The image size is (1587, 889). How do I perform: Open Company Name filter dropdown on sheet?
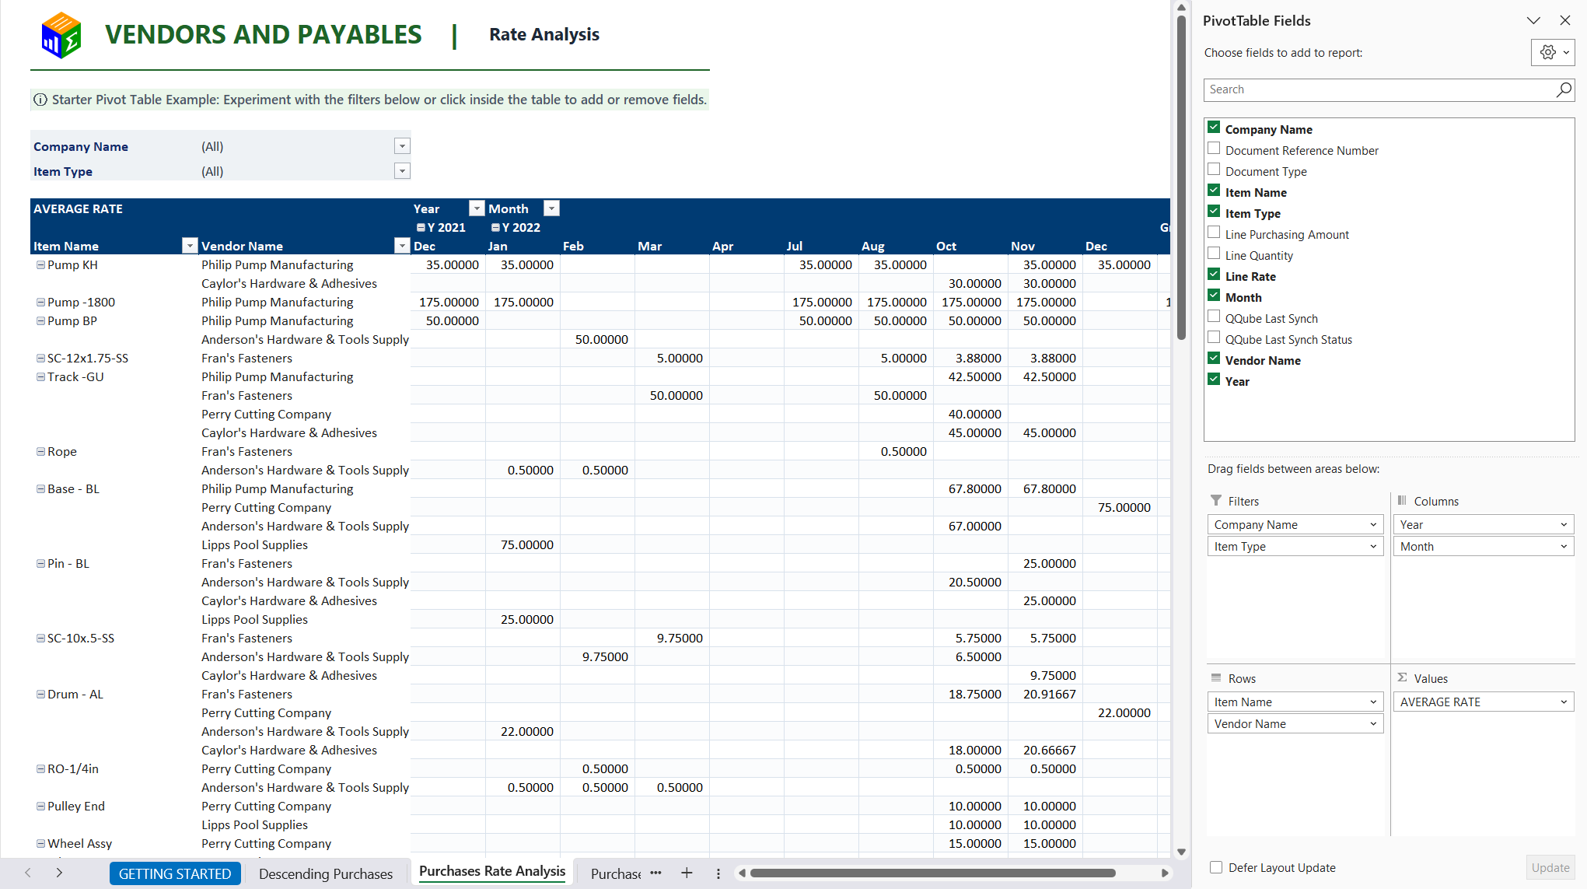click(402, 146)
